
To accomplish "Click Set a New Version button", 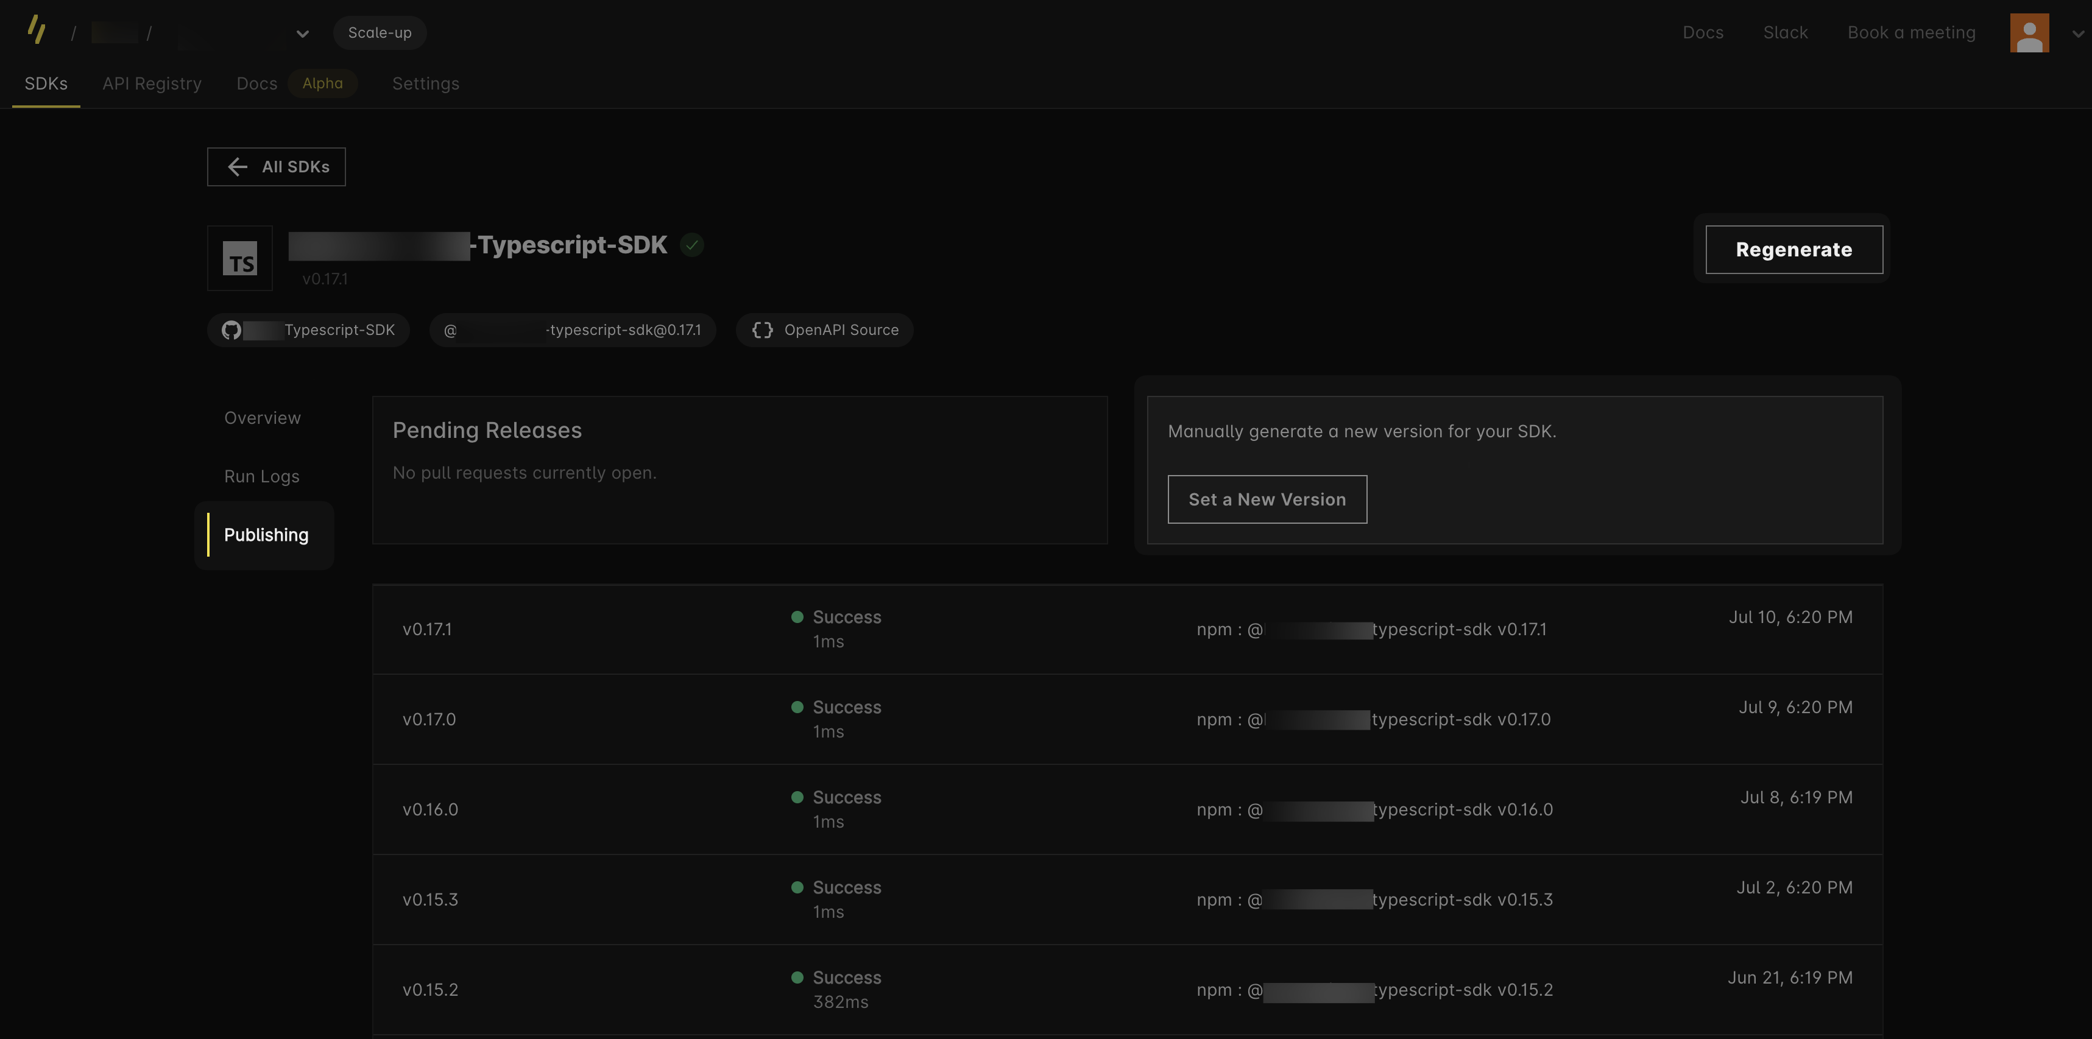I will [x=1267, y=500].
